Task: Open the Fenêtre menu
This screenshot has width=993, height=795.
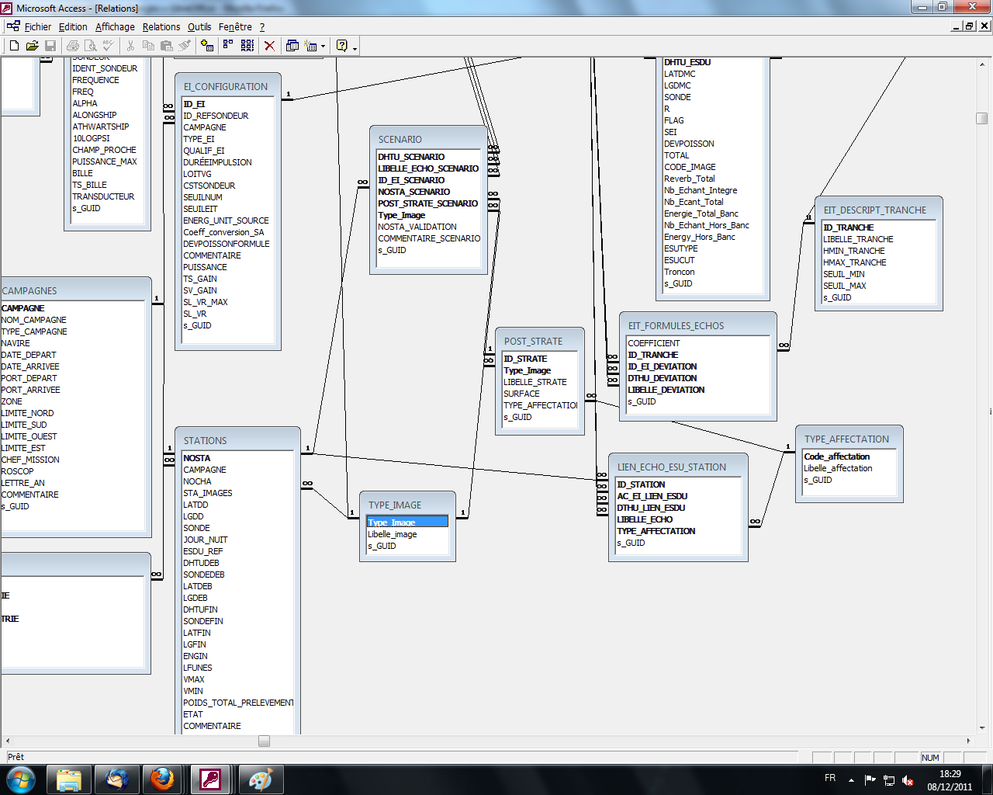Action: click(235, 26)
